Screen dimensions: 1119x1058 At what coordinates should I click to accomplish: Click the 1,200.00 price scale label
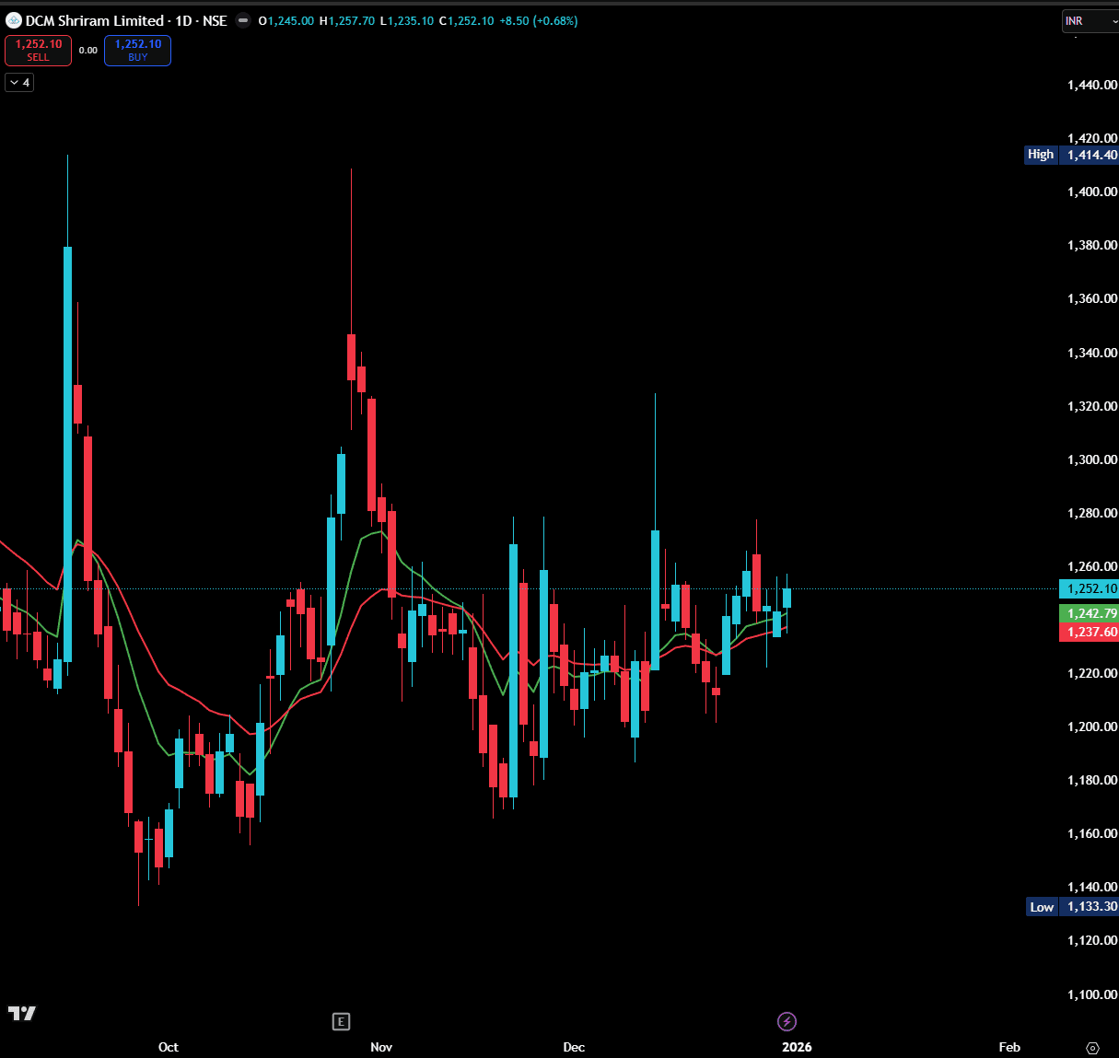1091,727
